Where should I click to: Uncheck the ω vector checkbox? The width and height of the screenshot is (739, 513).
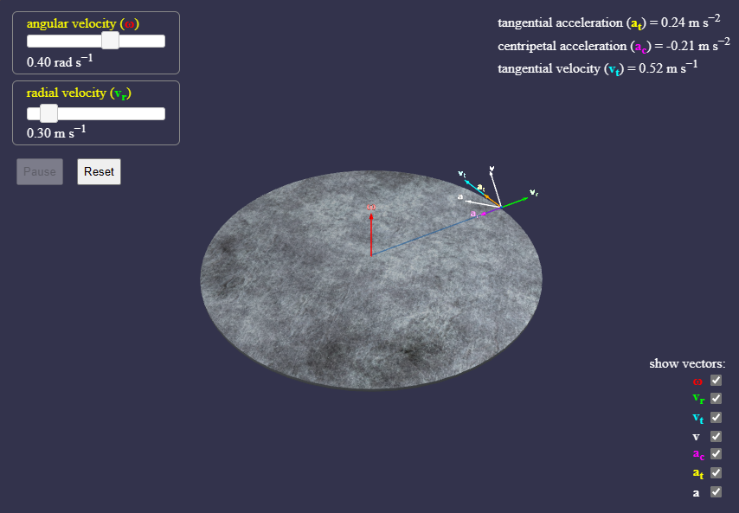point(716,380)
